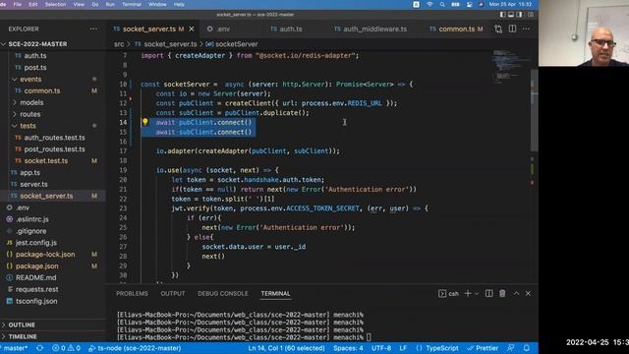The image size is (629, 354).
Task: Split the terminal panel
Action: (x=489, y=293)
